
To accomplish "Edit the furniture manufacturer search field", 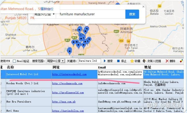I will [91, 14].
